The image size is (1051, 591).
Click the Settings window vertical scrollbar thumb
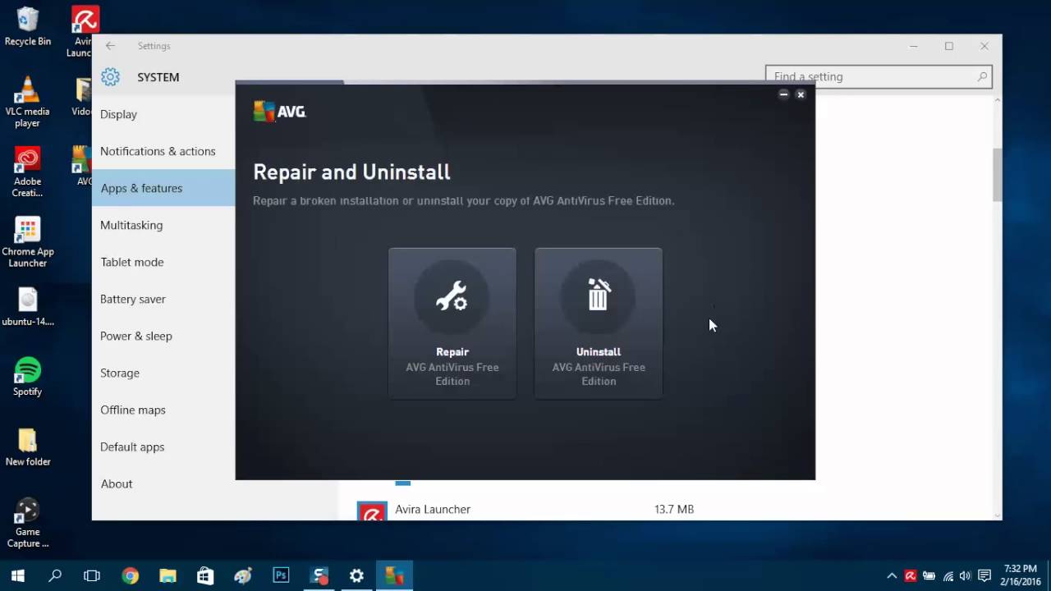(x=998, y=174)
